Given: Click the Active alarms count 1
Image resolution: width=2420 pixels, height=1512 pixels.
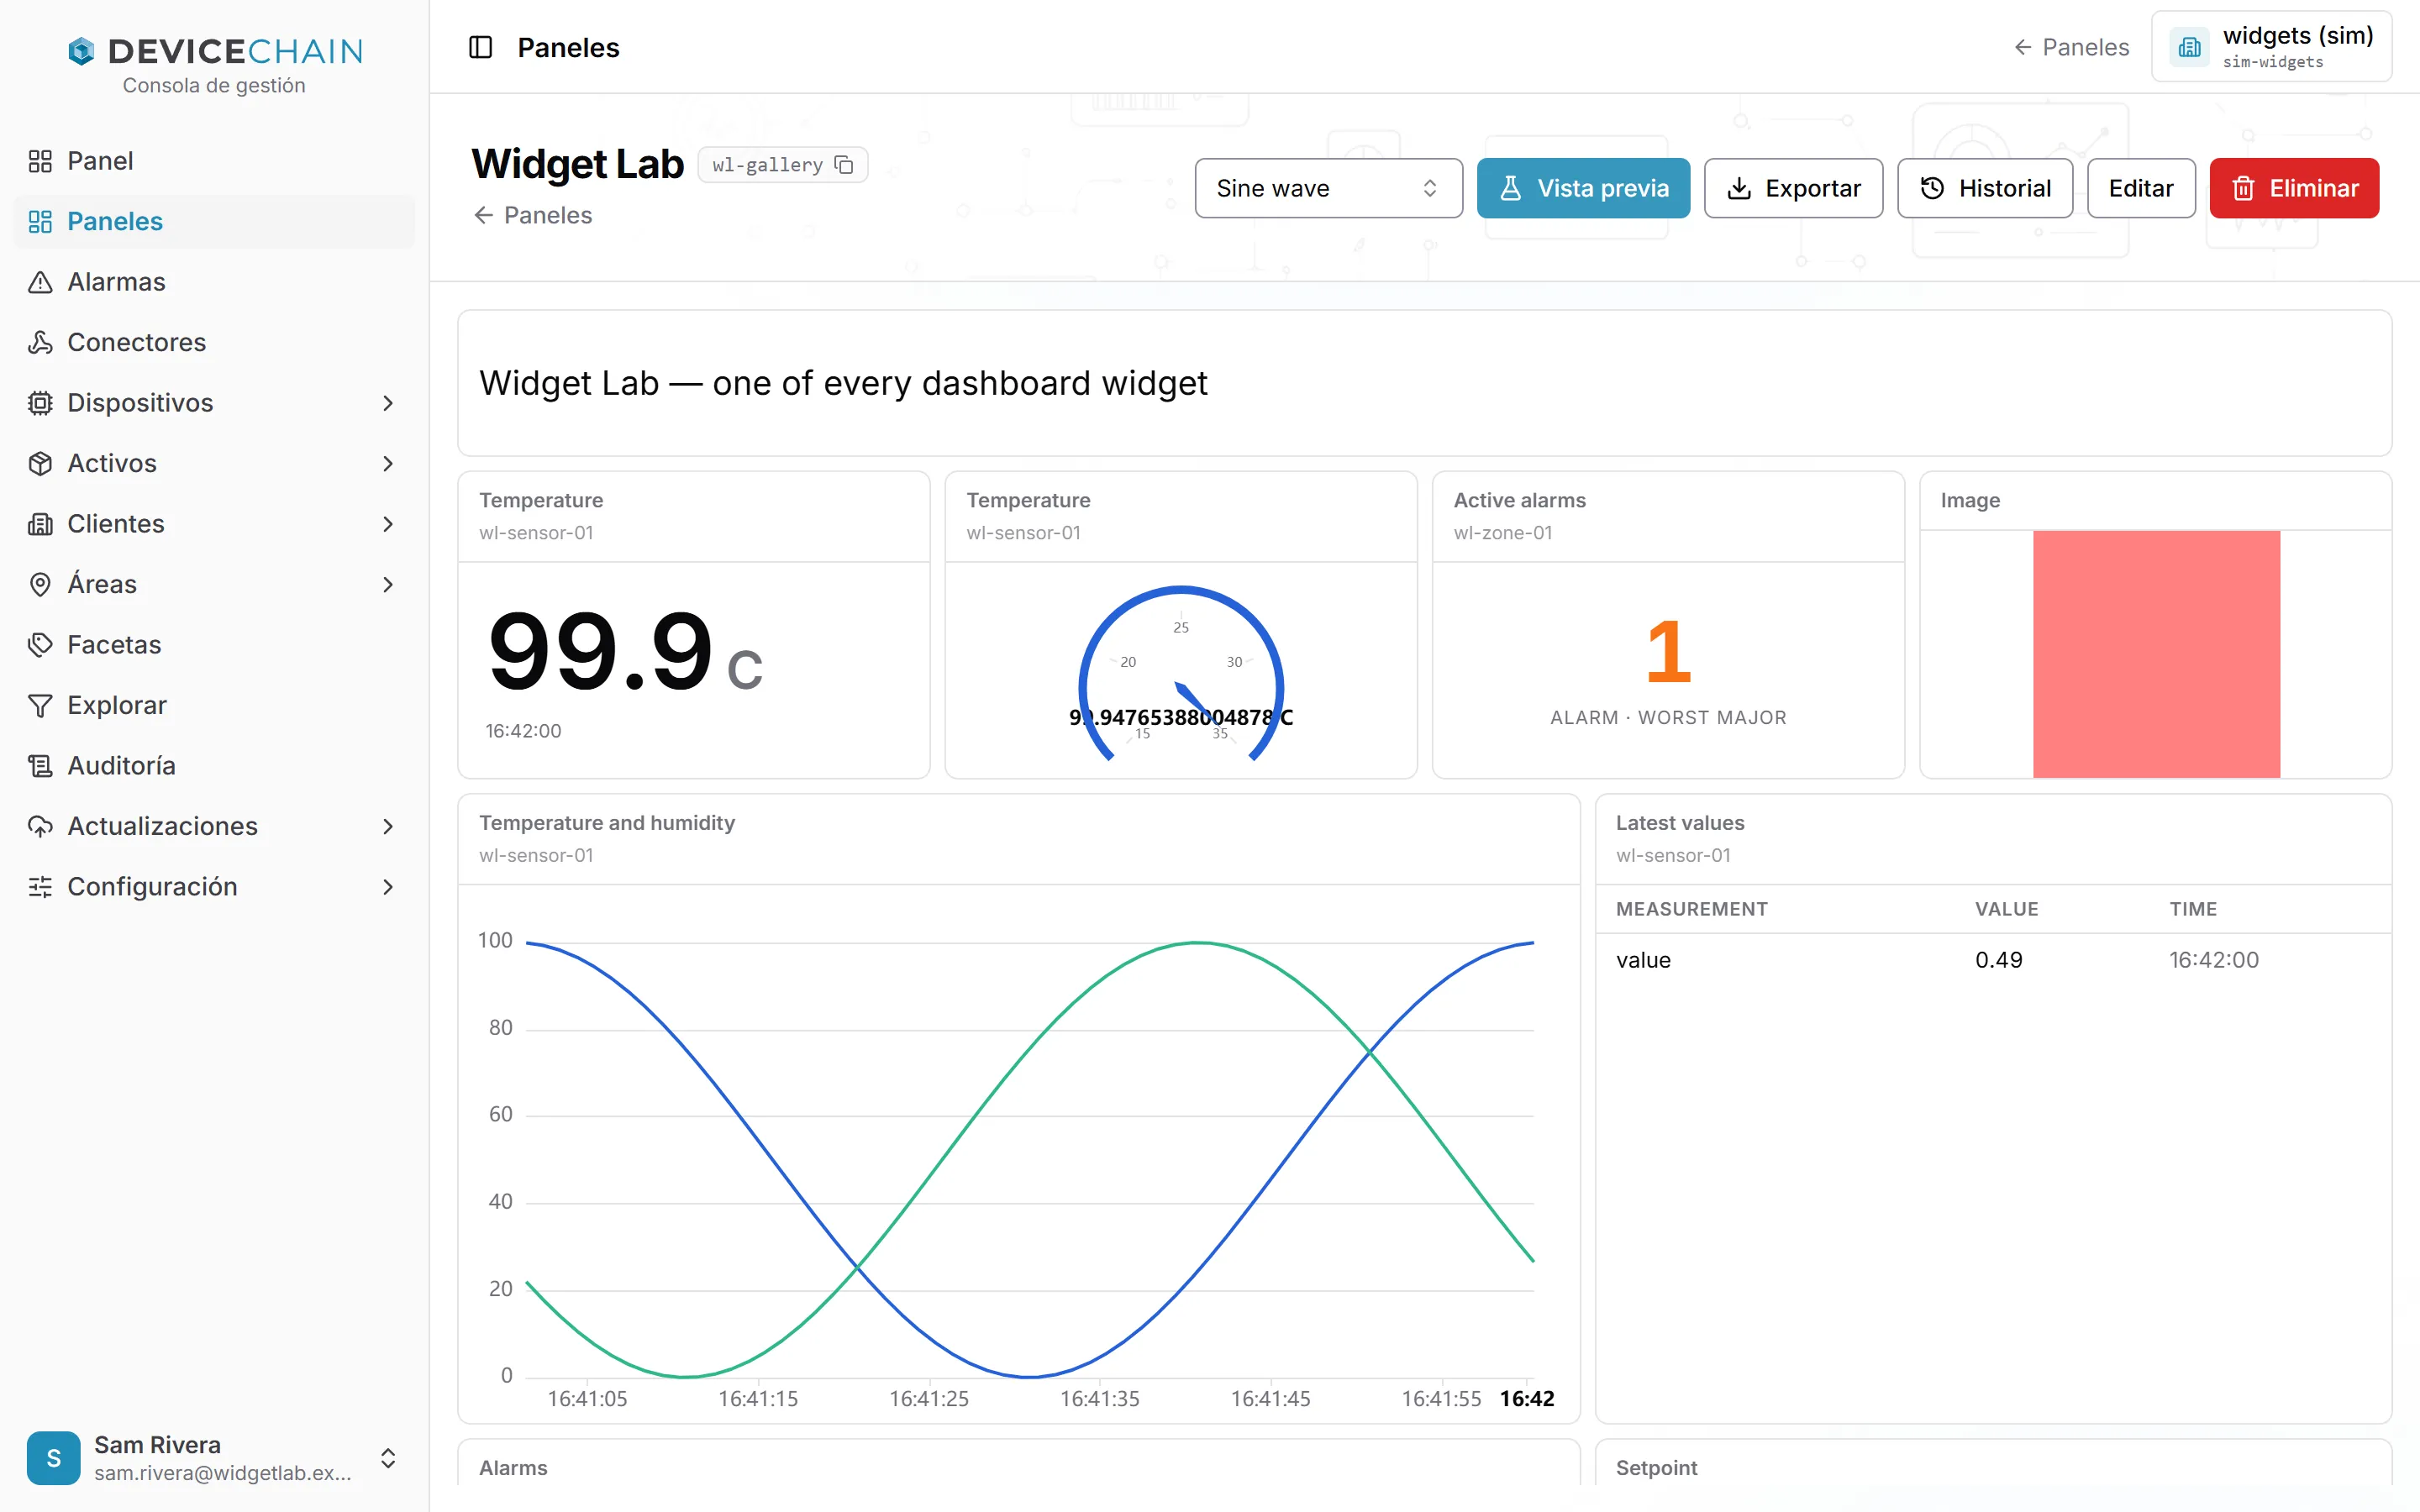Looking at the screenshot, I should point(1668,652).
